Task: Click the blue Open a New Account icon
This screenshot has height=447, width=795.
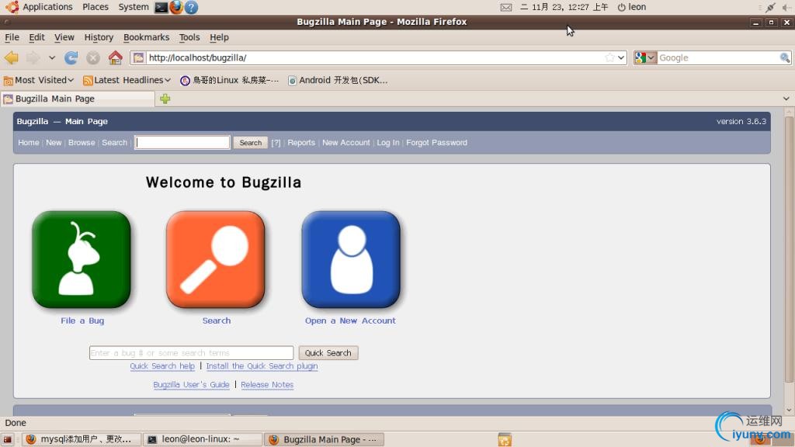Action: [x=351, y=259]
